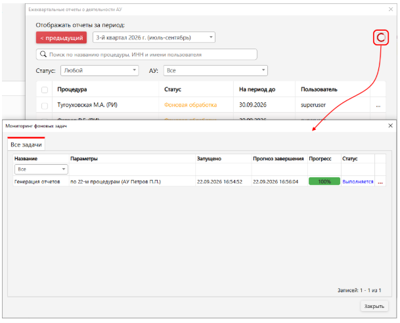Click the < предыдущий button
Image resolution: width=400 pixels, height=323 pixels.
tap(61, 37)
